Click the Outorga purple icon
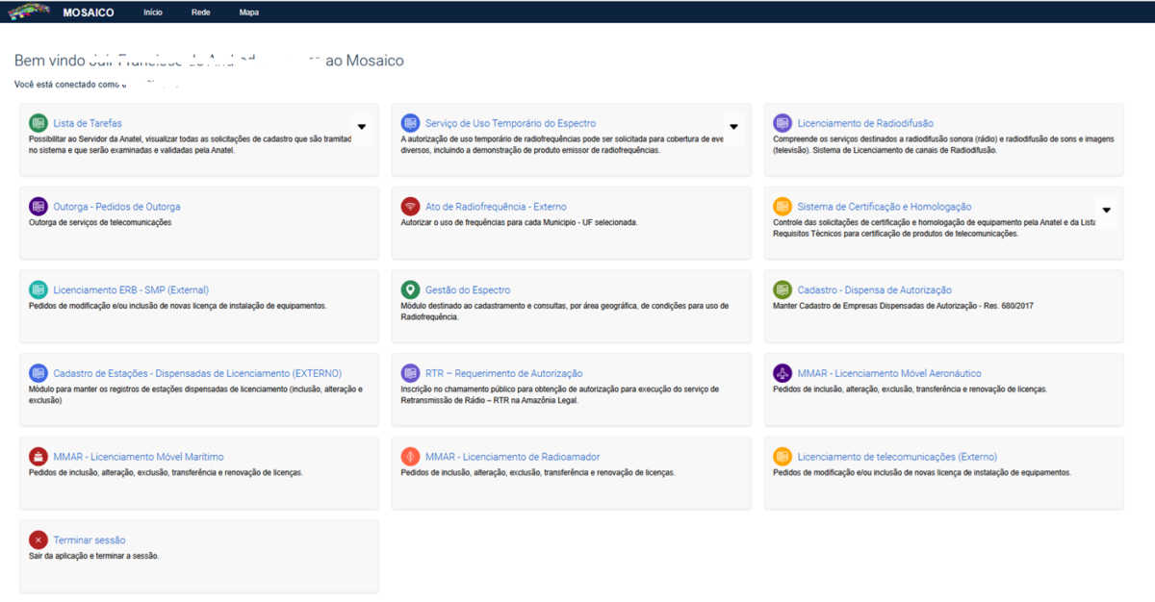 [x=38, y=207]
